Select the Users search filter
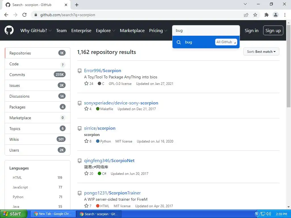 tap(38, 150)
